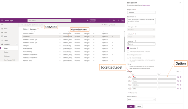
Task: Open the All filter dropdown in toolbar
Action: pyautogui.click(x=105, y=25)
